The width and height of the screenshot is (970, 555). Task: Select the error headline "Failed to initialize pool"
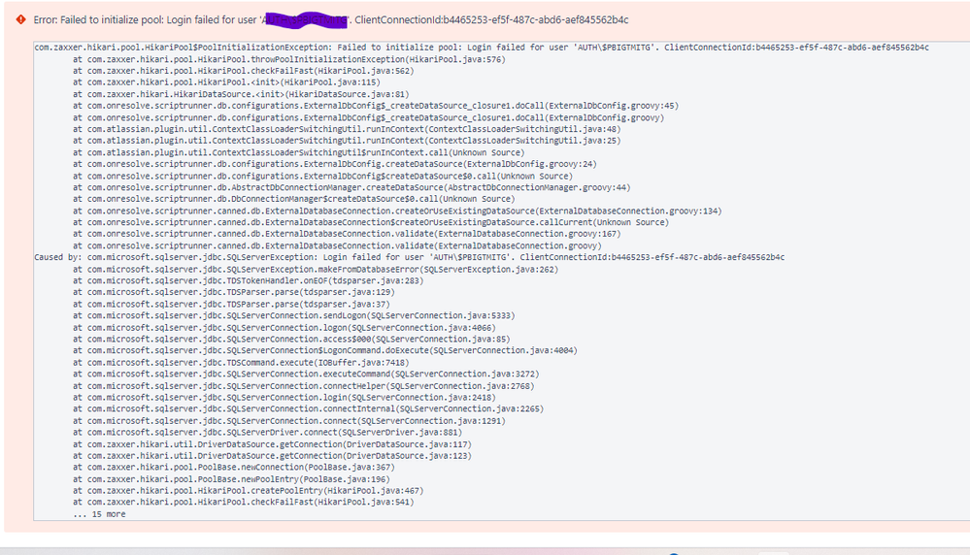[111, 19]
